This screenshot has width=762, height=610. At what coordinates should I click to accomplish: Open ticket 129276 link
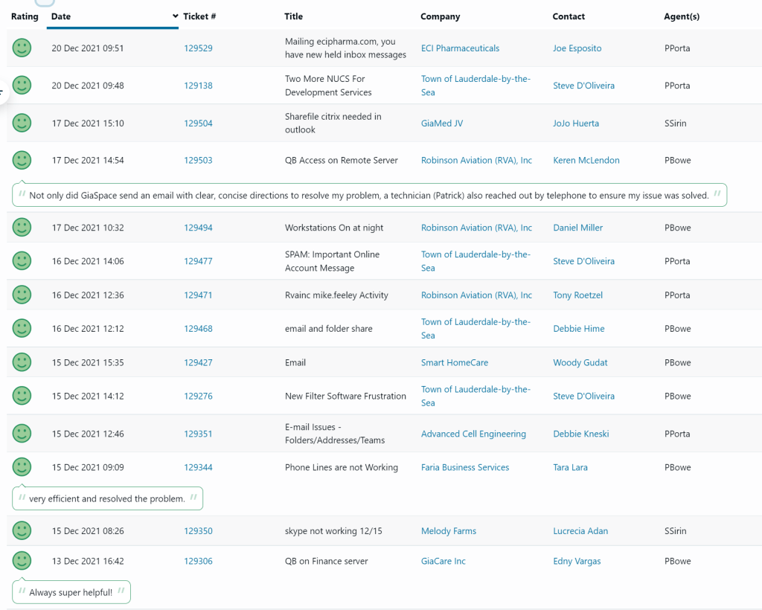(198, 396)
